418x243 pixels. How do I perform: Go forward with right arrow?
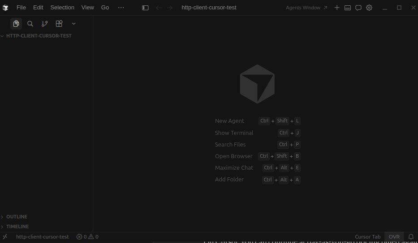coord(169,8)
